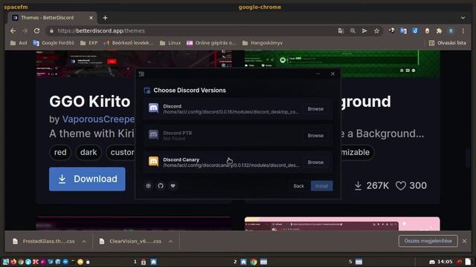Click the zoom magnifier icon in address bar
476x267 pixels.
click(x=353, y=31)
